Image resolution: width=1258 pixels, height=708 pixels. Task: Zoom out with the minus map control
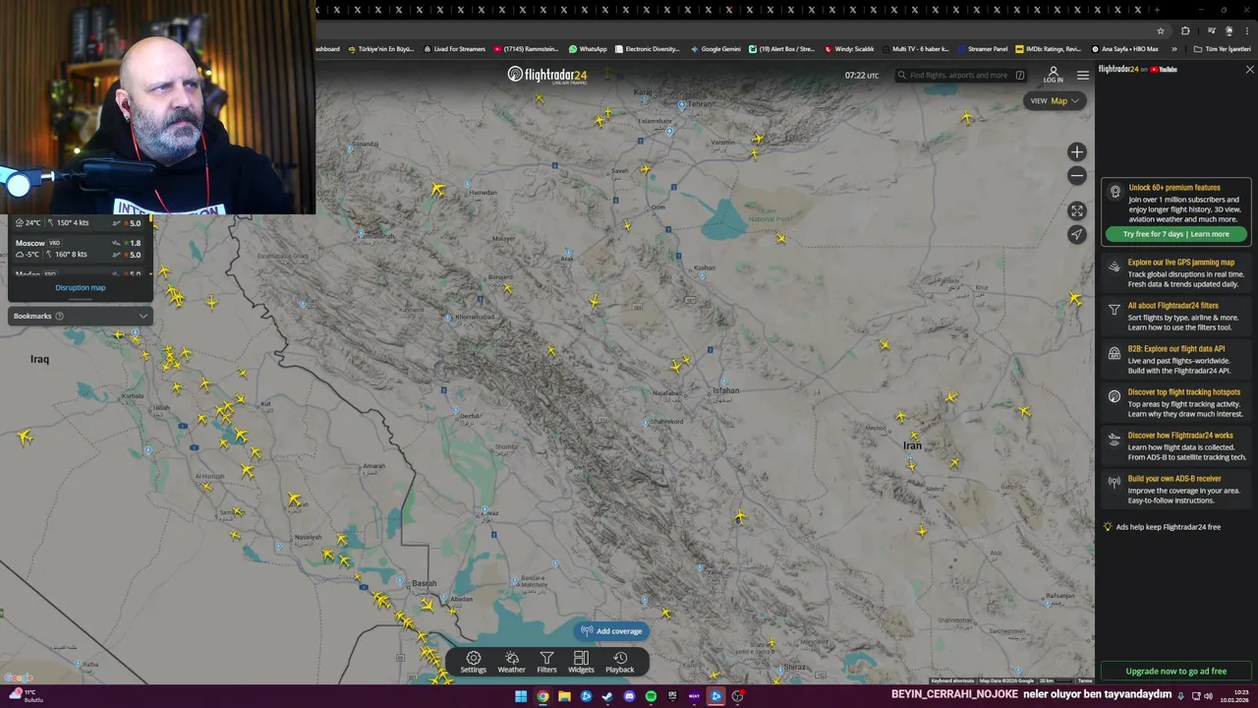pos(1077,175)
